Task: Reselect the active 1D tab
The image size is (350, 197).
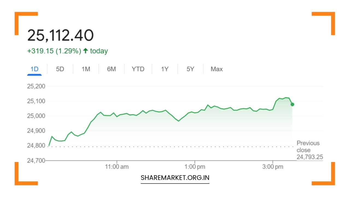Action: (34, 69)
